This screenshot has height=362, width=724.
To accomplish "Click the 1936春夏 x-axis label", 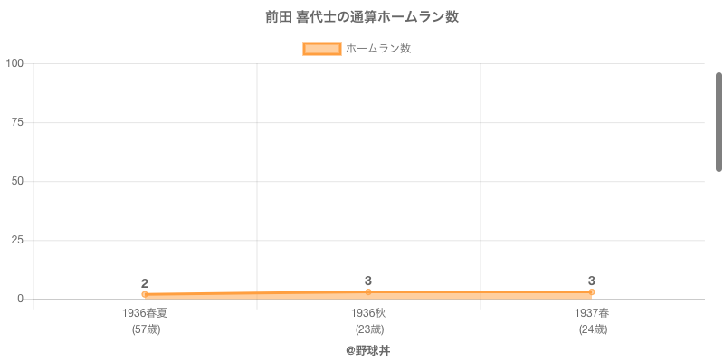I will pyautogui.click(x=145, y=313).
